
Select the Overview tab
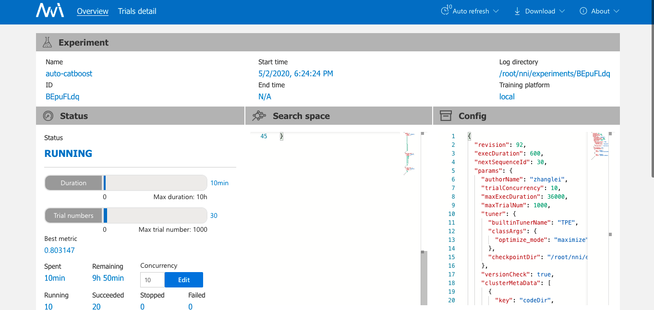click(93, 11)
